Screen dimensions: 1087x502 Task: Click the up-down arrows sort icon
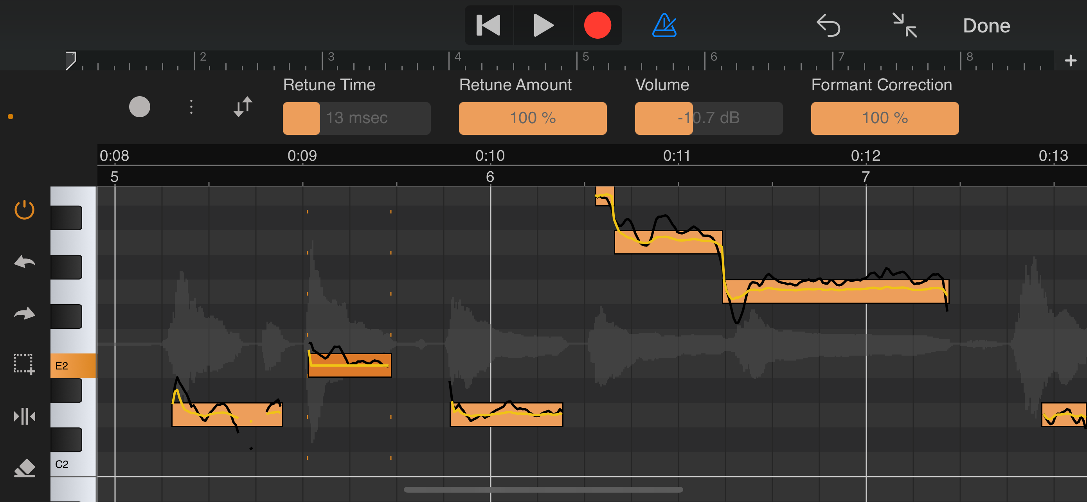(x=243, y=107)
